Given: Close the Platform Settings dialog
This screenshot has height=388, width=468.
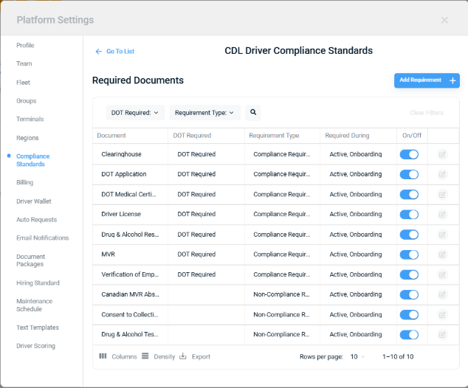Looking at the screenshot, I should (444, 20).
